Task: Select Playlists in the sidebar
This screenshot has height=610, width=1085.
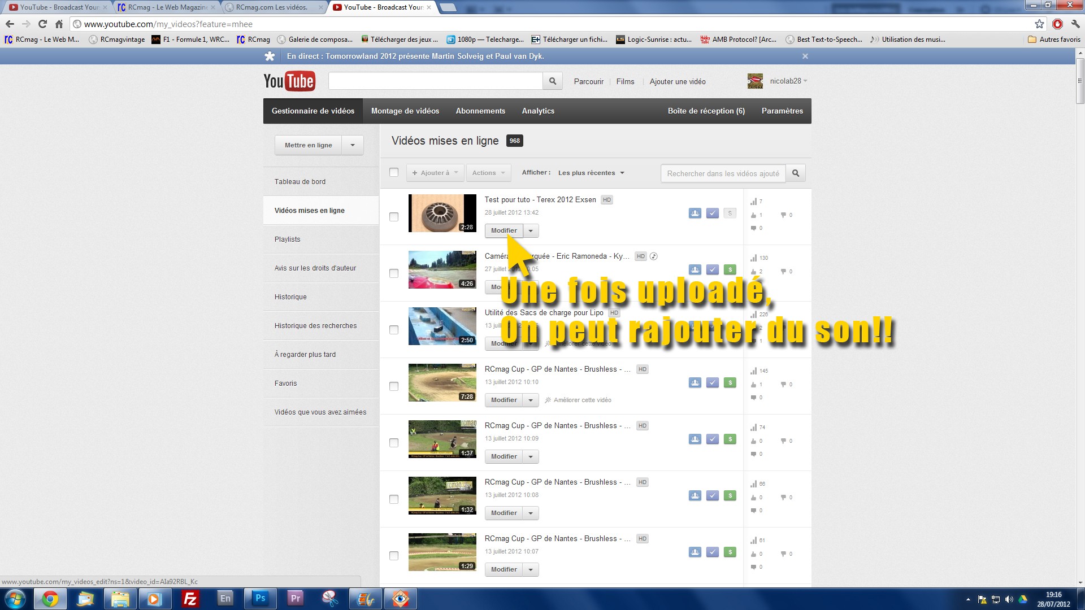Action: coord(321,239)
